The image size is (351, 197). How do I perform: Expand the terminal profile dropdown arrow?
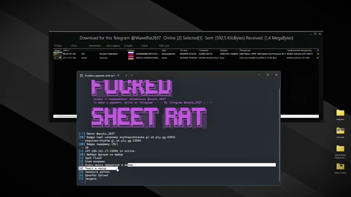[132, 76]
